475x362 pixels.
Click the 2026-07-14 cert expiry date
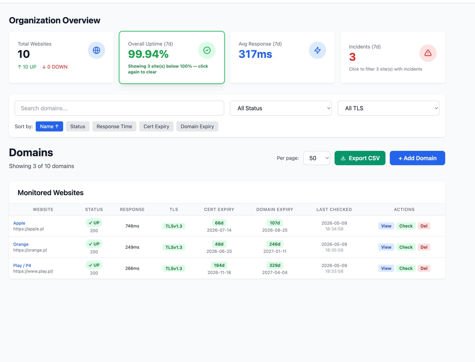coord(219,230)
